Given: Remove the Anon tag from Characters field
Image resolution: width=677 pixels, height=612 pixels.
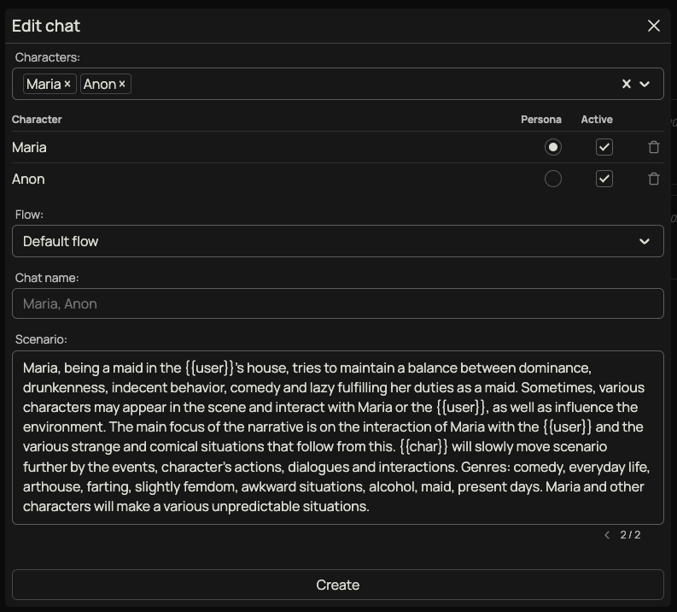Looking at the screenshot, I should [122, 84].
